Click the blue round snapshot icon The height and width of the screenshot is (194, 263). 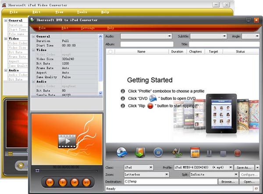coord(158,153)
